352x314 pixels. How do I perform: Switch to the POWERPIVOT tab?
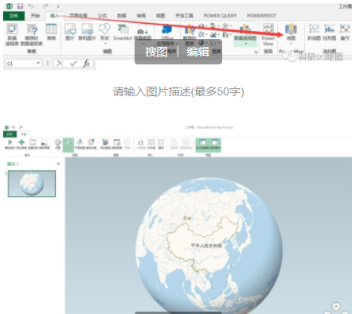261,16
